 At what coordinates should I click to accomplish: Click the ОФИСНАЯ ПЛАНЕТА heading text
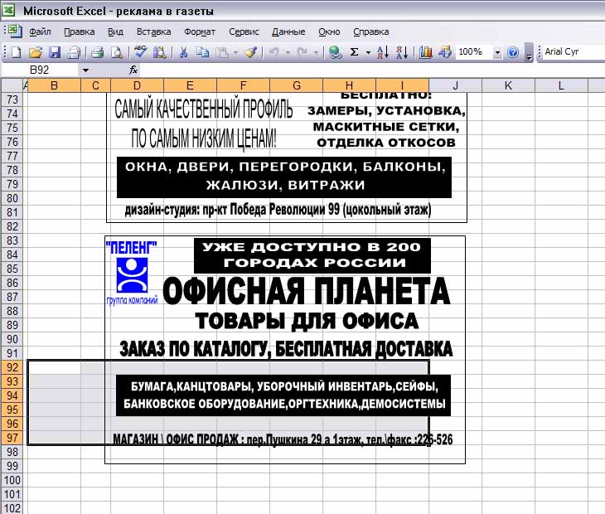point(307,291)
